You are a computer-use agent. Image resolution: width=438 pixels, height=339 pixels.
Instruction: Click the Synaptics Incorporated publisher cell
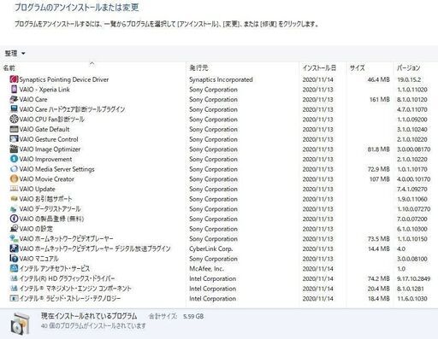pyautogui.click(x=221, y=79)
